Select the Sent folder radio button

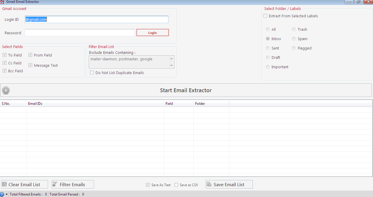[x=268, y=48]
